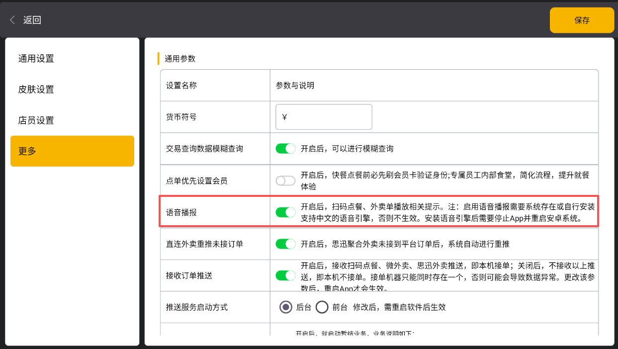Image resolution: width=618 pixels, height=349 pixels.
Task: Click the back arrow chevron icon
Action: click(x=12, y=20)
